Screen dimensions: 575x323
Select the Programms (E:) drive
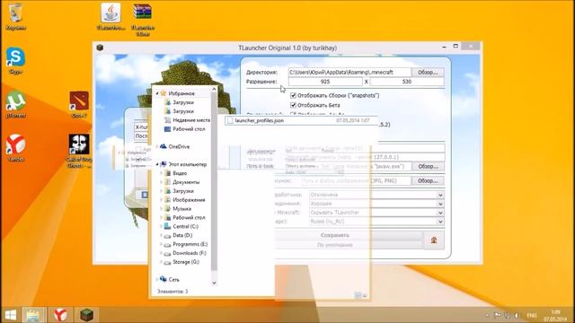pos(190,244)
